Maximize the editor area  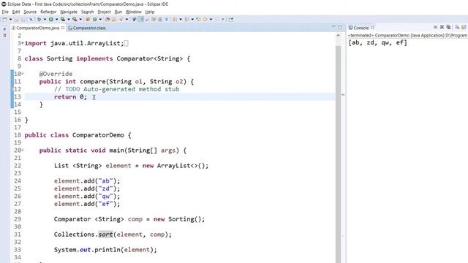pyautogui.click(x=340, y=27)
